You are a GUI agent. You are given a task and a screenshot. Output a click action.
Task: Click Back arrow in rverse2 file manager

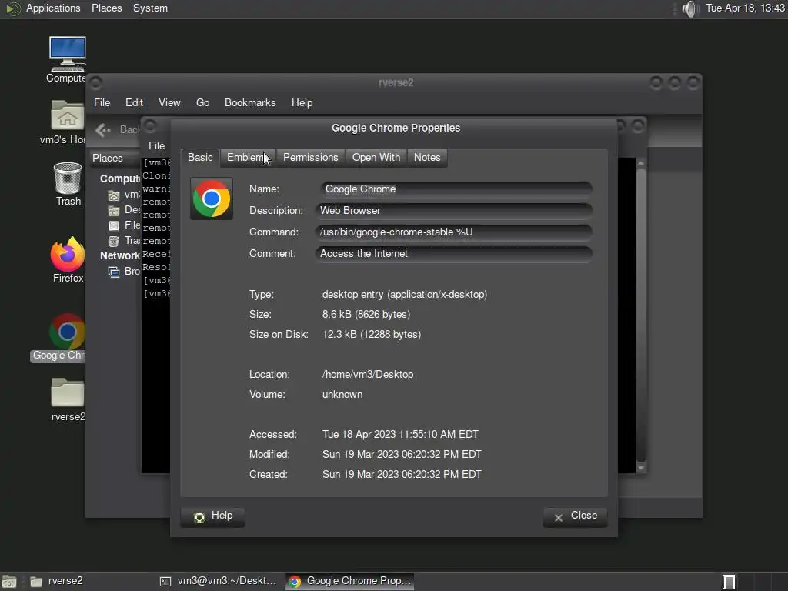click(x=103, y=130)
